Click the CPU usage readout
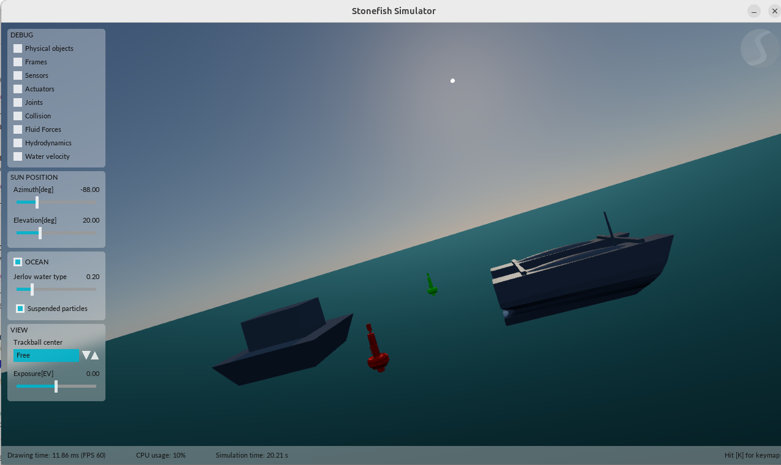The image size is (781, 465). pos(161,455)
